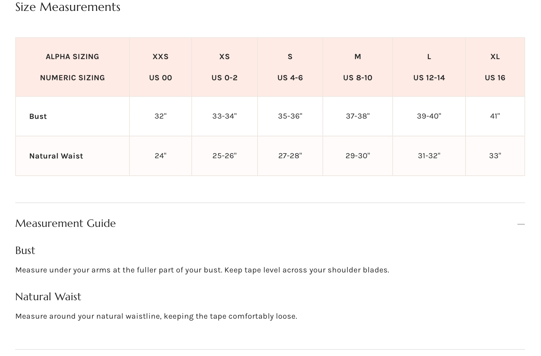The image size is (541, 356).
Task: Click the M size column header
Action: click(358, 57)
